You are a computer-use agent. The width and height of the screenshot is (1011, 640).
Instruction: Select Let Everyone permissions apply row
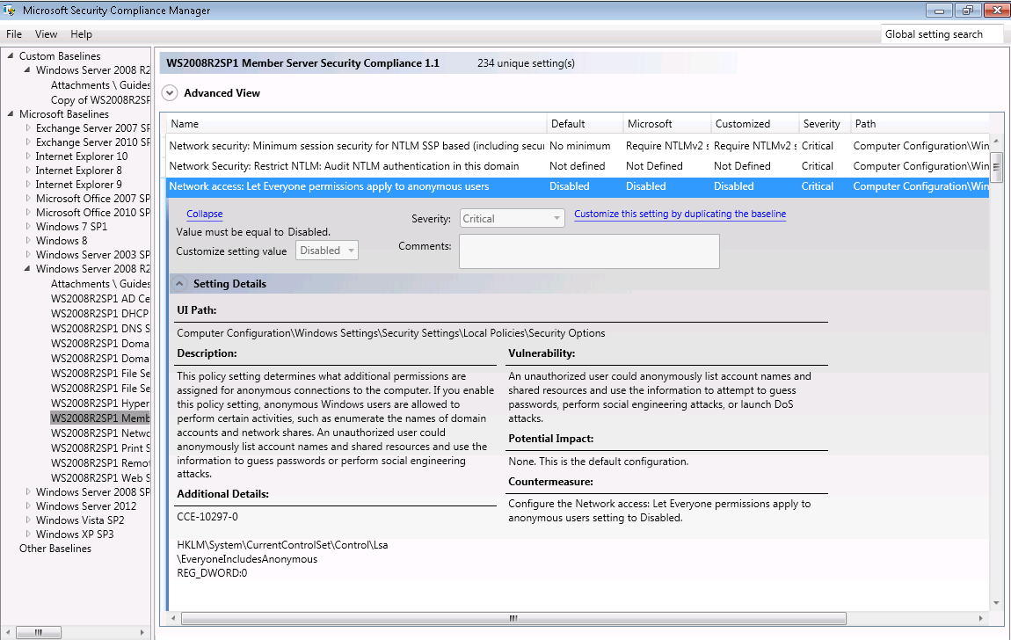click(578, 186)
